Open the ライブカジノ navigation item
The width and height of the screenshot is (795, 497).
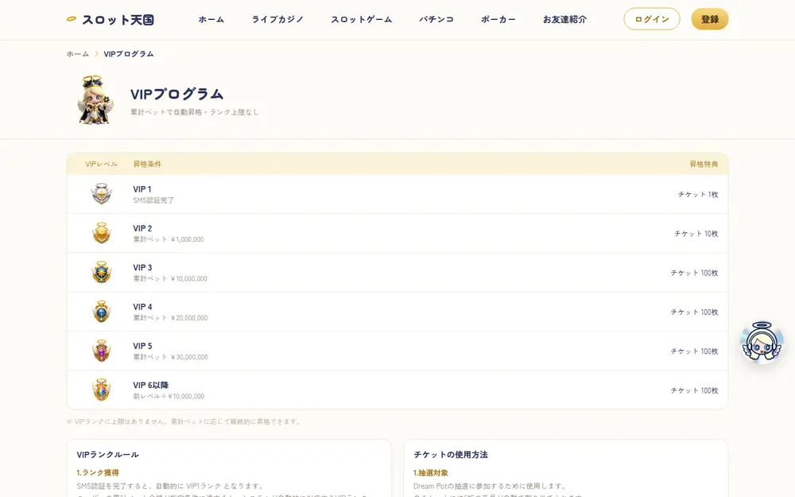pos(277,19)
